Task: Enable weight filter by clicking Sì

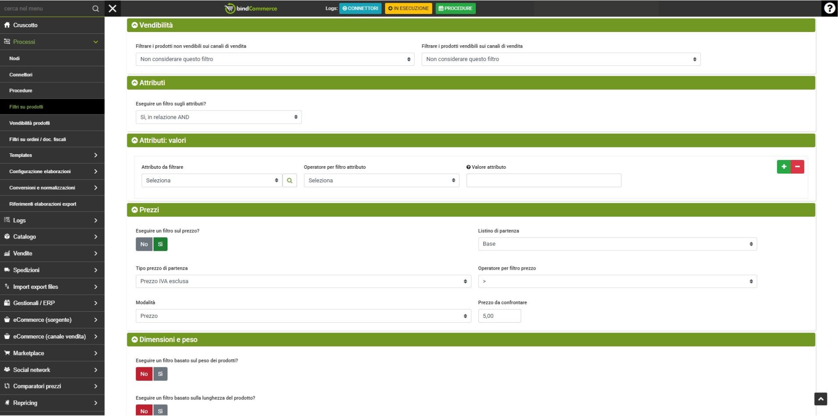Action: coord(160,374)
